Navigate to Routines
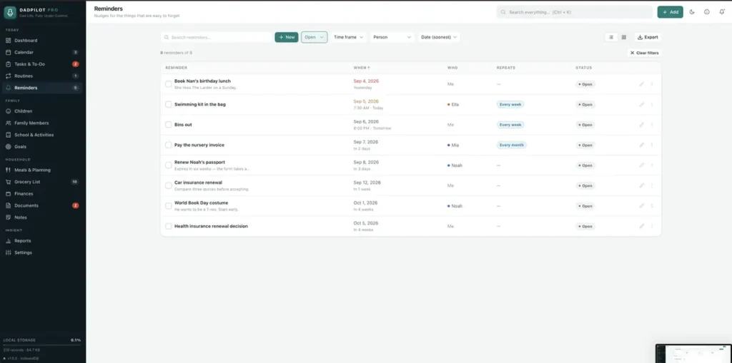This screenshot has height=363, width=732. 42,76
